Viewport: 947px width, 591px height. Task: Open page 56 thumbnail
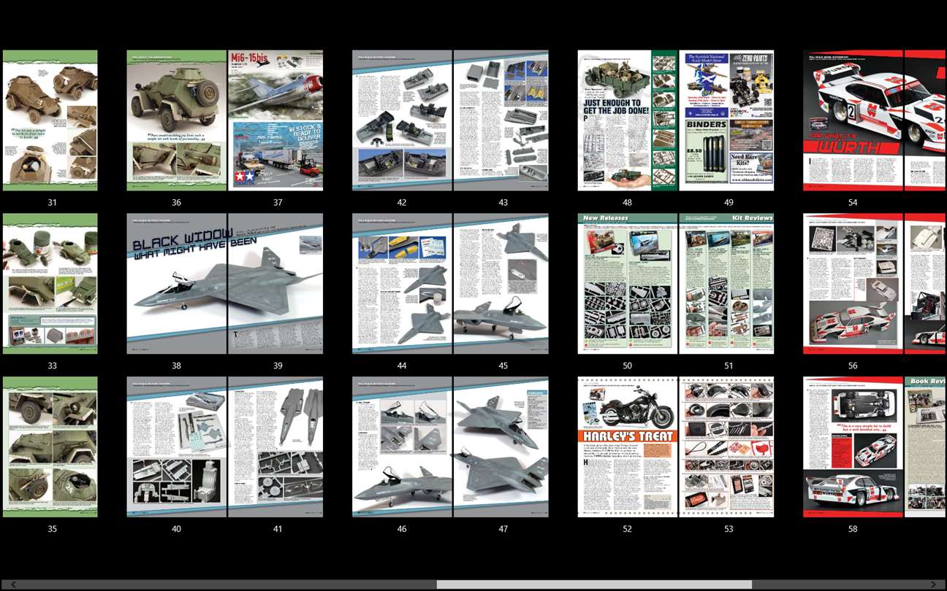[853, 284]
